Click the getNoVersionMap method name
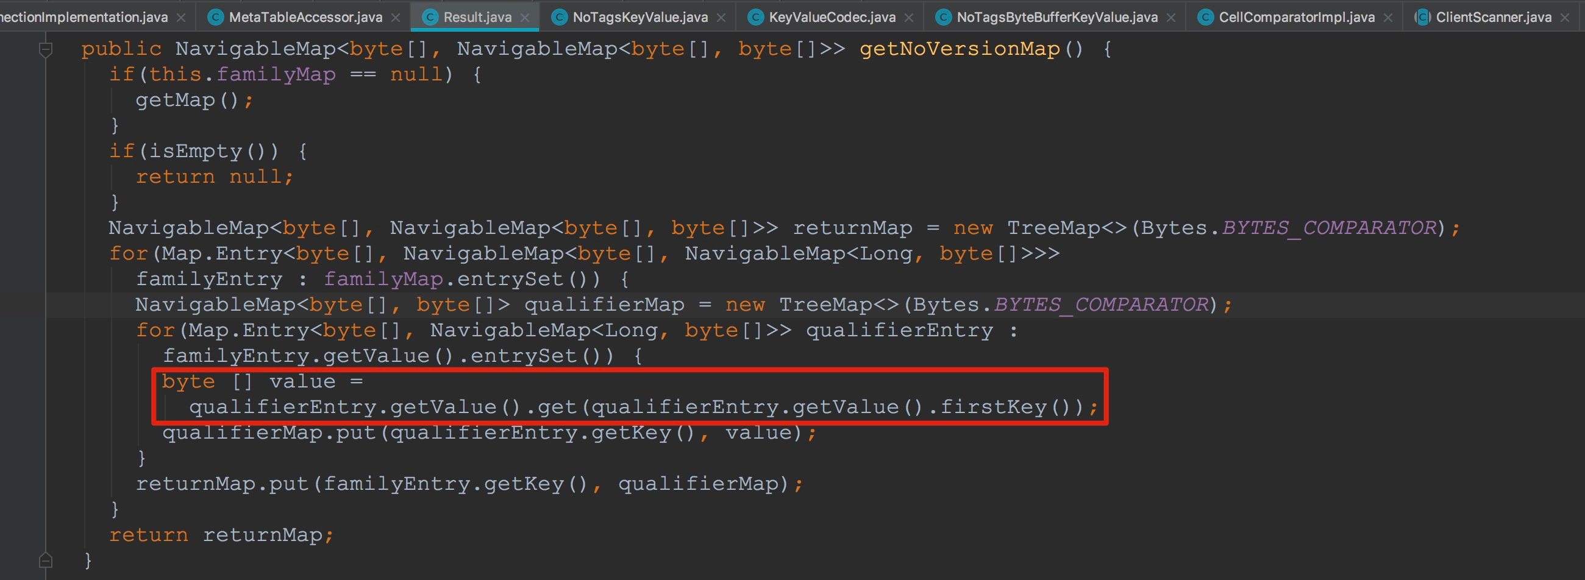 point(960,49)
